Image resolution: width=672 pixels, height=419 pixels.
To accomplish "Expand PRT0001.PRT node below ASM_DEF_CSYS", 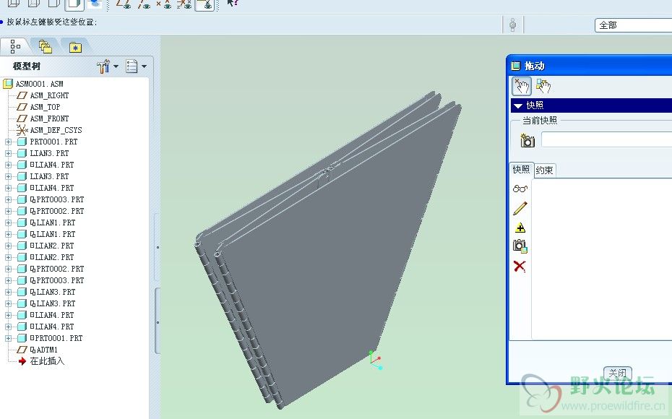I will pyautogui.click(x=8, y=142).
